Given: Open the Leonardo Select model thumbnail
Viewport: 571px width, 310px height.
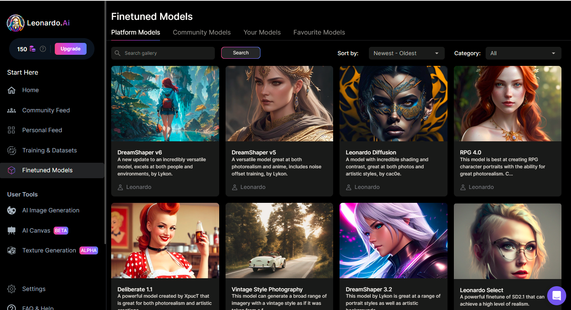Looking at the screenshot, I should click(x=507, y=241).
